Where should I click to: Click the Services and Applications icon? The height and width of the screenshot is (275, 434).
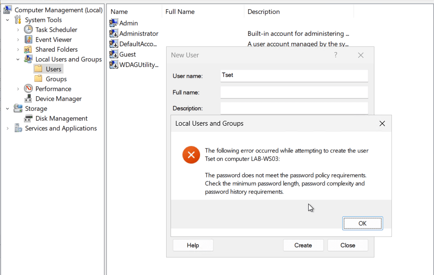18,128
